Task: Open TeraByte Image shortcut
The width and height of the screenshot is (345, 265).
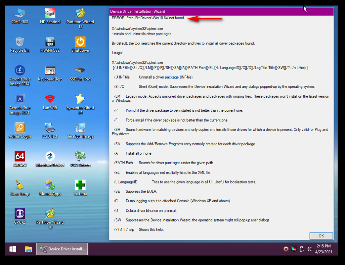Action: coord(80,131)
